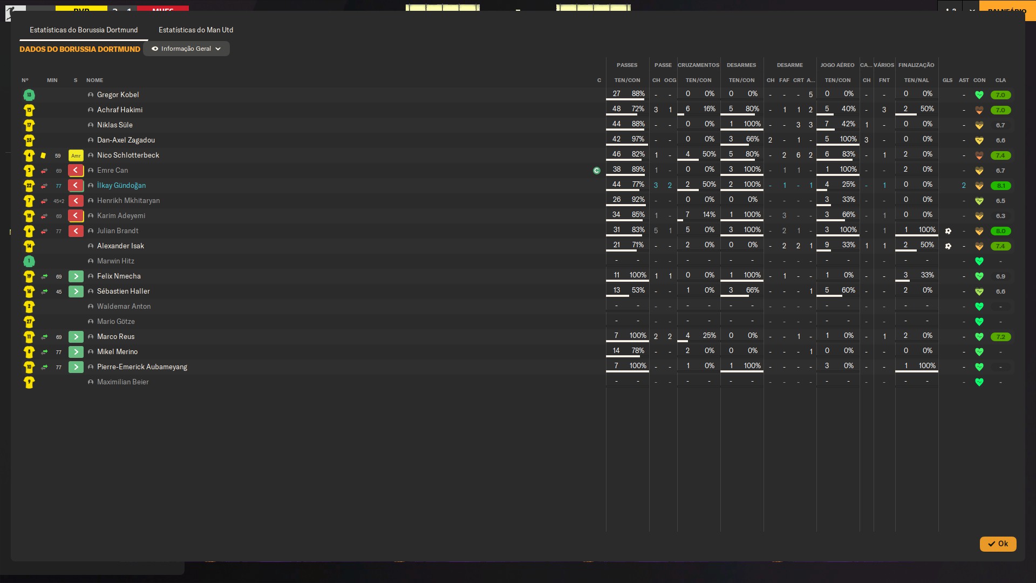Click Karim Adeyemi's substituted-off red arrow box

click(x=76, y=216)
